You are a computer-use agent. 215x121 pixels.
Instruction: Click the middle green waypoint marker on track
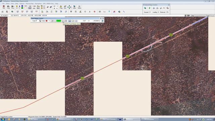(128, 56)
